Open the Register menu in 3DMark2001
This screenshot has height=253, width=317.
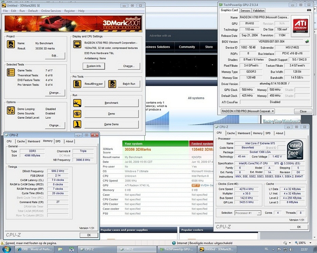click(x=70, y=11)
